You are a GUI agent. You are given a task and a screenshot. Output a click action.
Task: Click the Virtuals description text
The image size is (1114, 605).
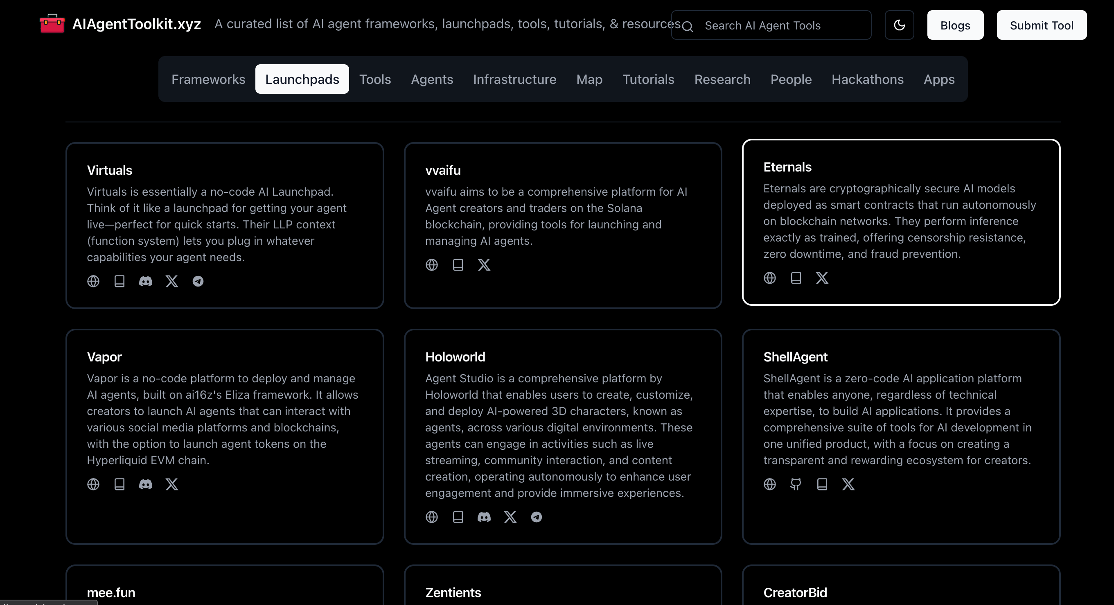coord(216,224)
